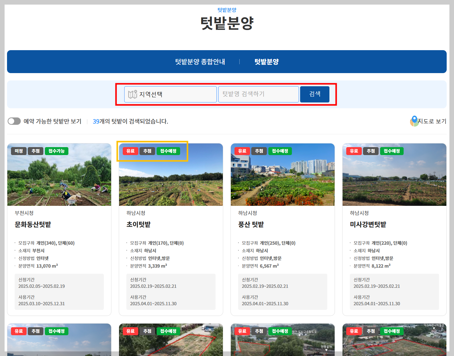Click the 접수예정 badge on 풍산 텃밭 card
This screenshot has width=454, height=356.
[280, 151]
